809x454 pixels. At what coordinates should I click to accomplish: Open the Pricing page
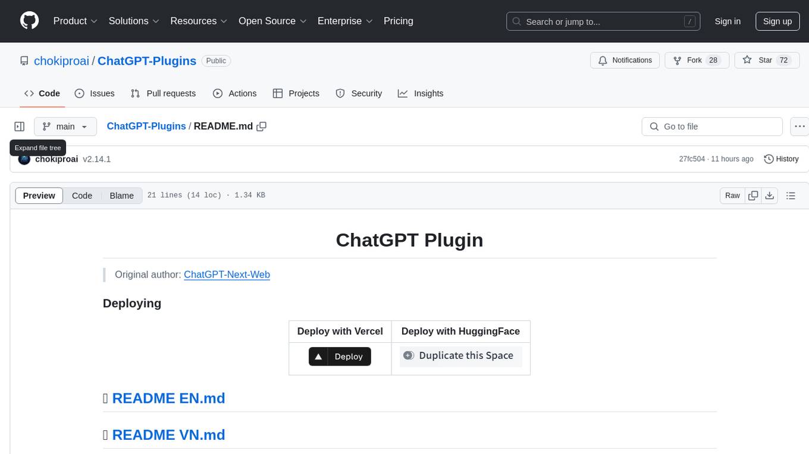click(x=399, y=21)
